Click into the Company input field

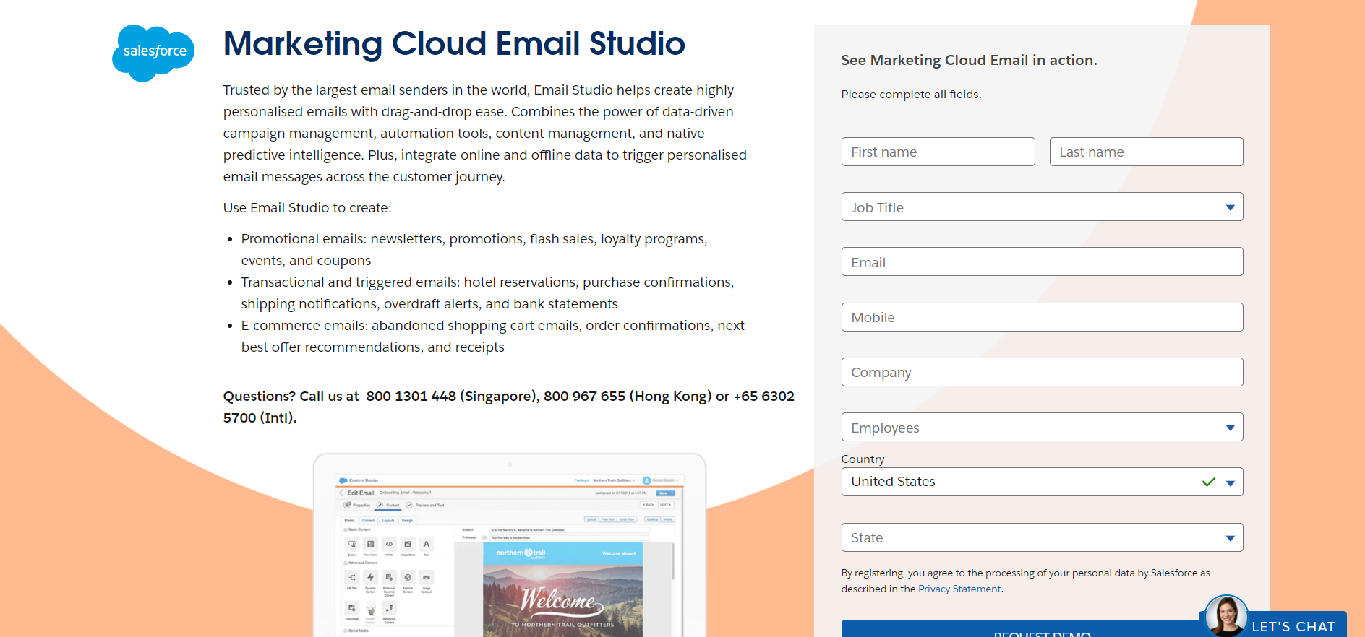point(1042,372)
